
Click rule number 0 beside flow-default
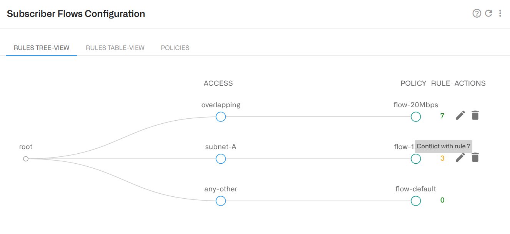(442, 200)
